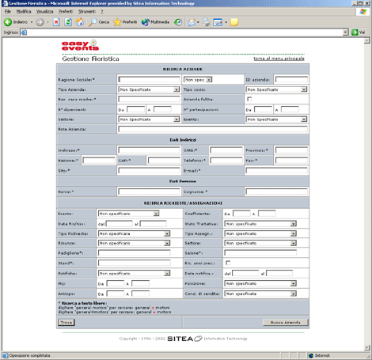372x360 pixels.
Task: Toggle the Ric. anni prec. checkbox
Action: click(228, 263)
